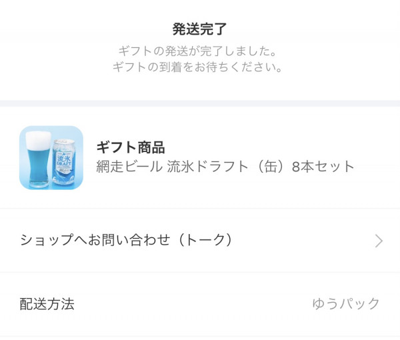Select the ギフト商品 label
The height and width of the screenshot is (340, 400).
point(131,147)
